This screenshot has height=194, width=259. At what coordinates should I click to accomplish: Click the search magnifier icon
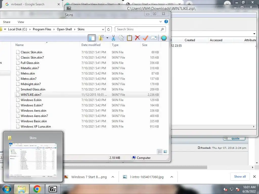tap(162, 29)
